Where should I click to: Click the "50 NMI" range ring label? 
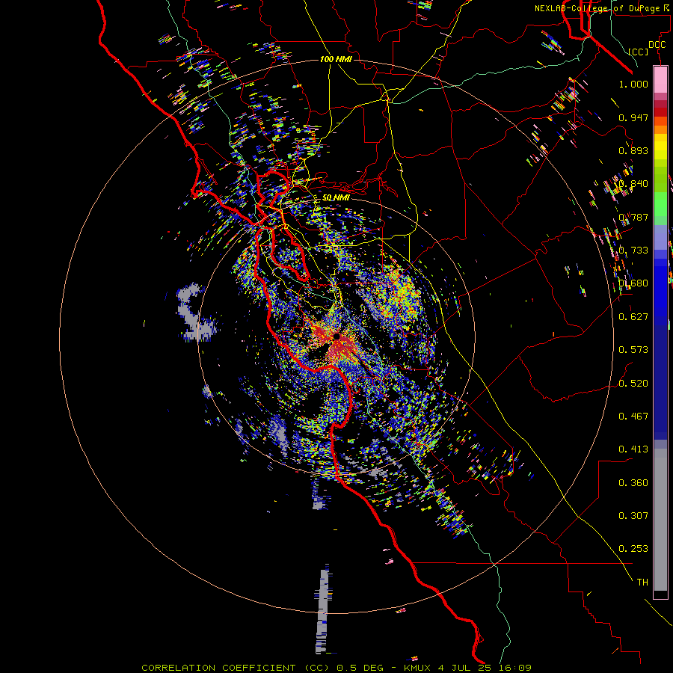pyautogui.click(x=336, y=197)
